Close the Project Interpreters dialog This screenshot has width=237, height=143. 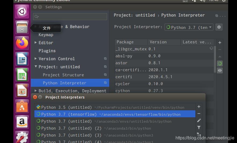(35, 97)
